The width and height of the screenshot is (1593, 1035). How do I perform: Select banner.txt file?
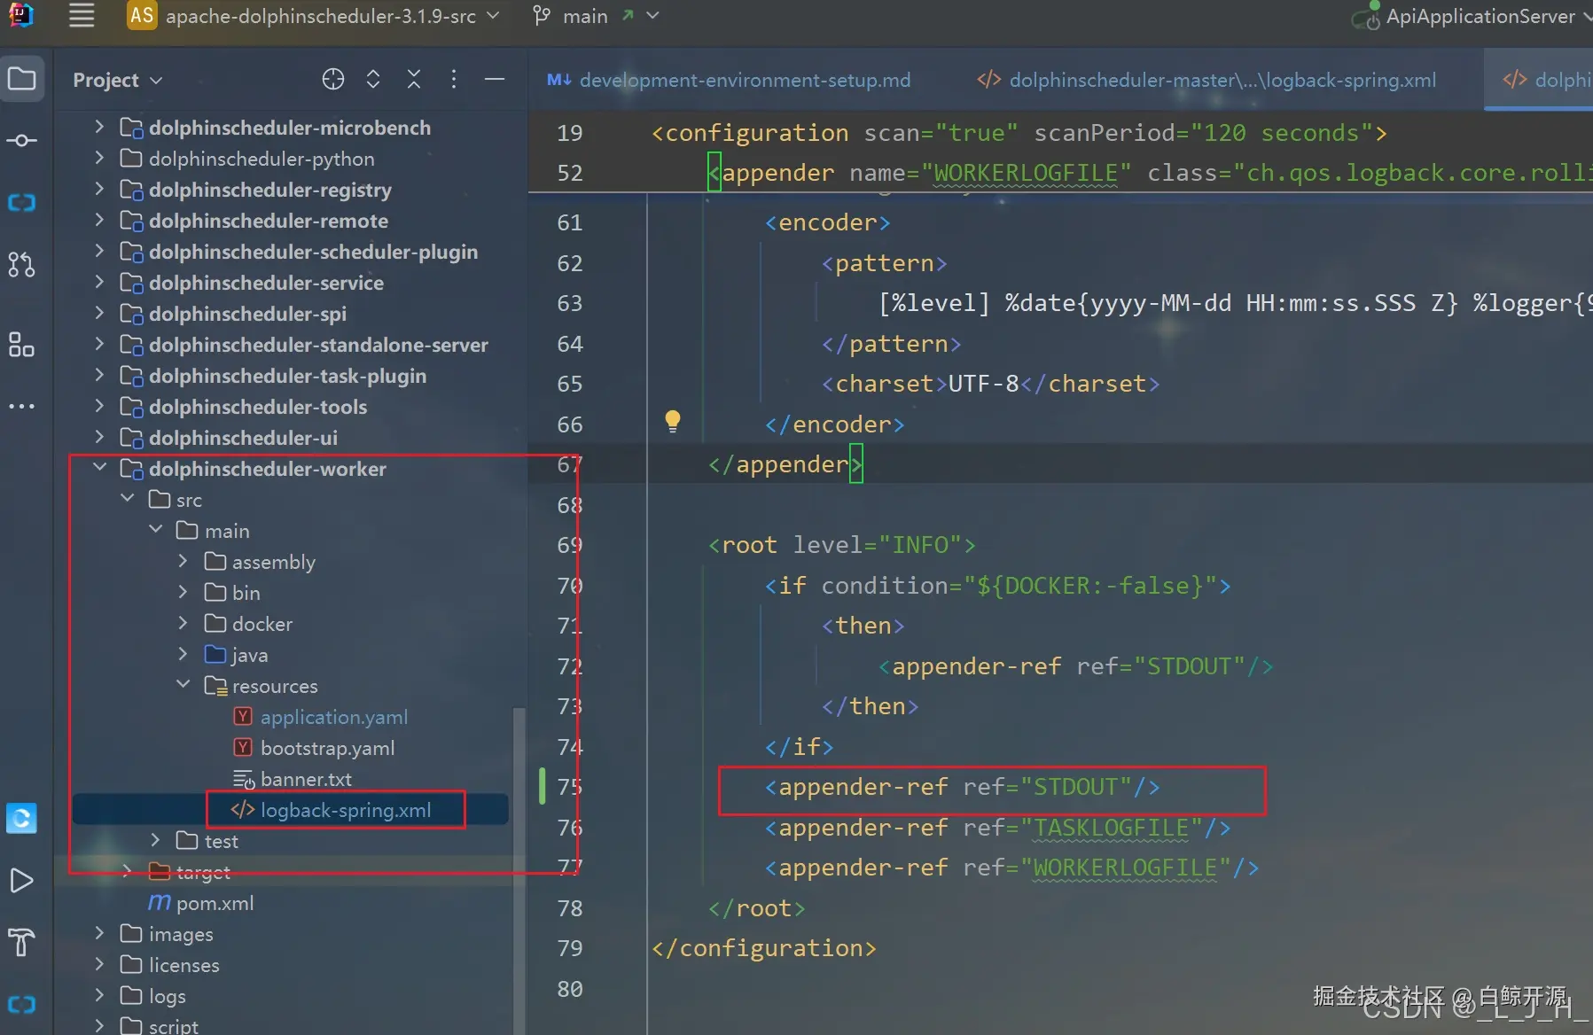(306, 779)
